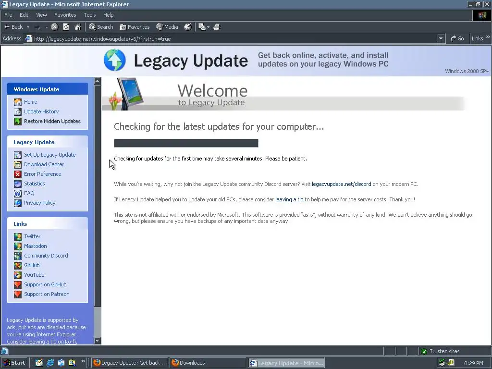Click the Twitter icon in Links
The height and width of the screenshot is (369, 492).
coord(18,236)
